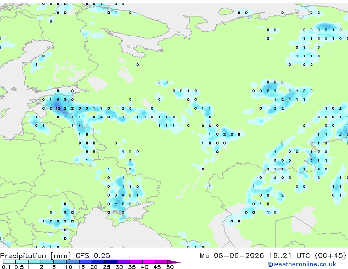Click the 10–15 mm legend swatch

click(72, 262)
